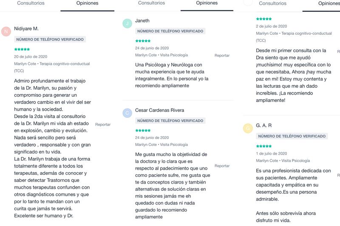Click the verified phone badge under Janeth
The height and width of the screenshot is (226, 340).
point(170,31)
